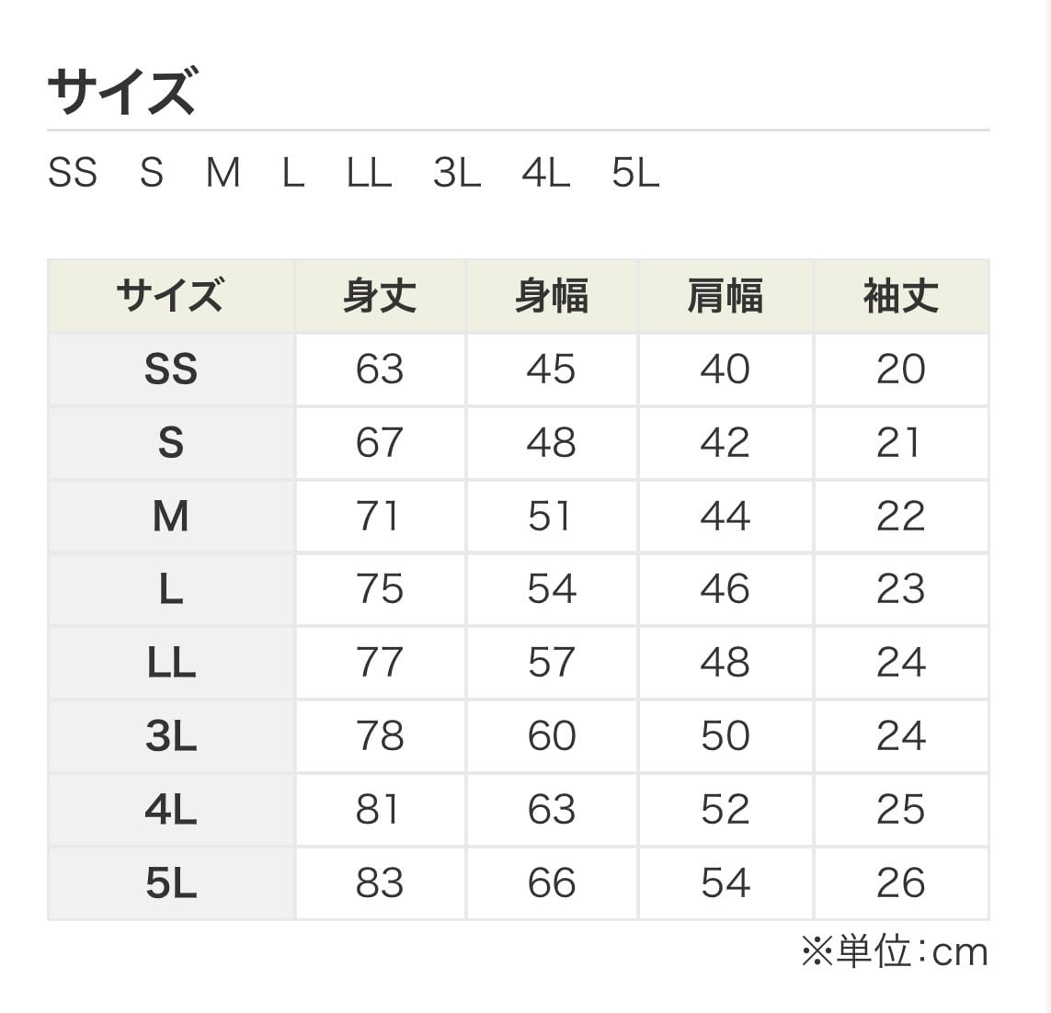The height and width of the screenshot is (1013, 1051).
Task: Click the 3L row label in the table
Action: pos(171,736)
